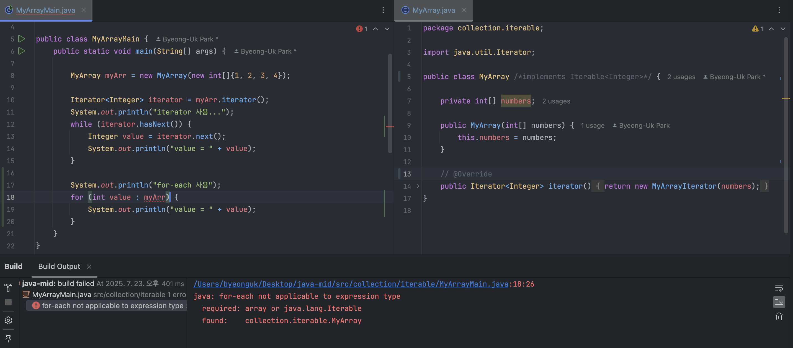Clear build output with trash icon
Screen dimensions: 793x348
779,317
